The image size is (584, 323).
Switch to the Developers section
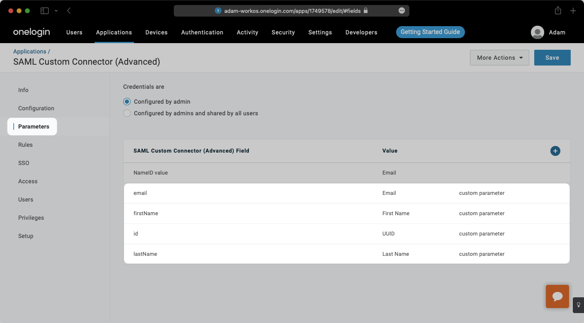[x=361, y=32]
